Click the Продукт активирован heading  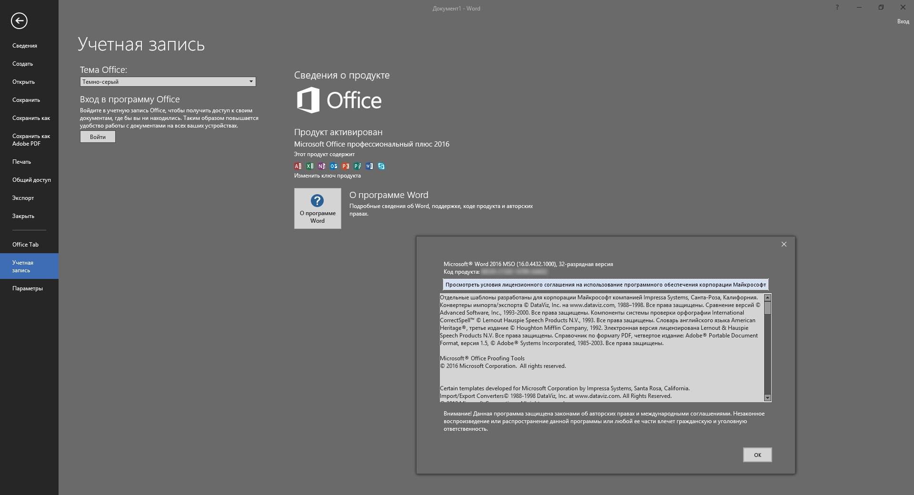pos(338,132)
